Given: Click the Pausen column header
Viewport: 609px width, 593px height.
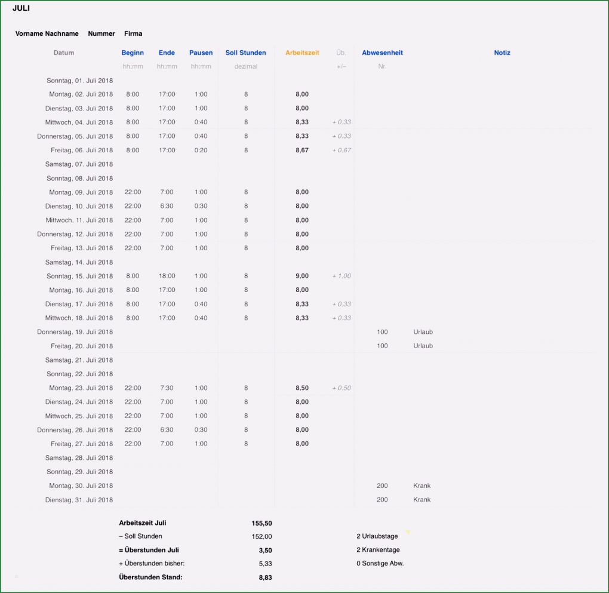Looking at the screenshot, I should click(201, 53).
